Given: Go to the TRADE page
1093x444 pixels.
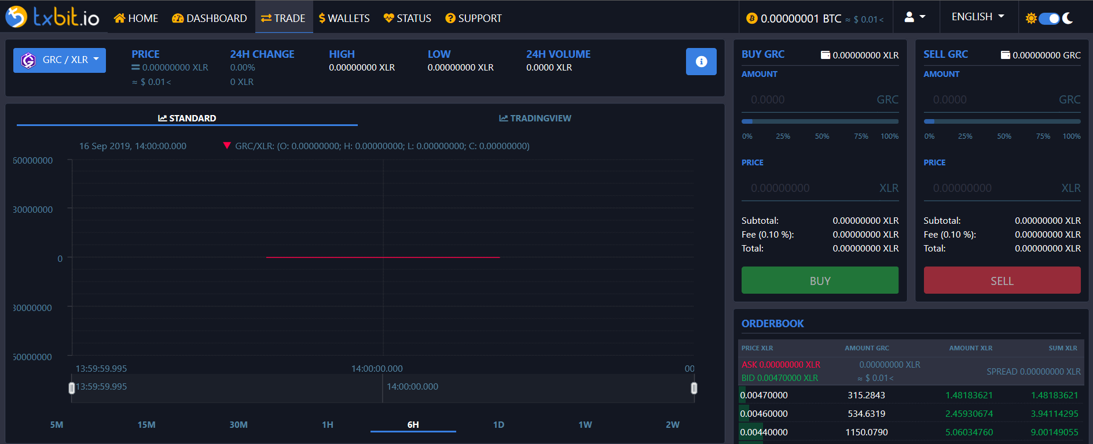Looking at the screenshot, I should coord(284,18).
